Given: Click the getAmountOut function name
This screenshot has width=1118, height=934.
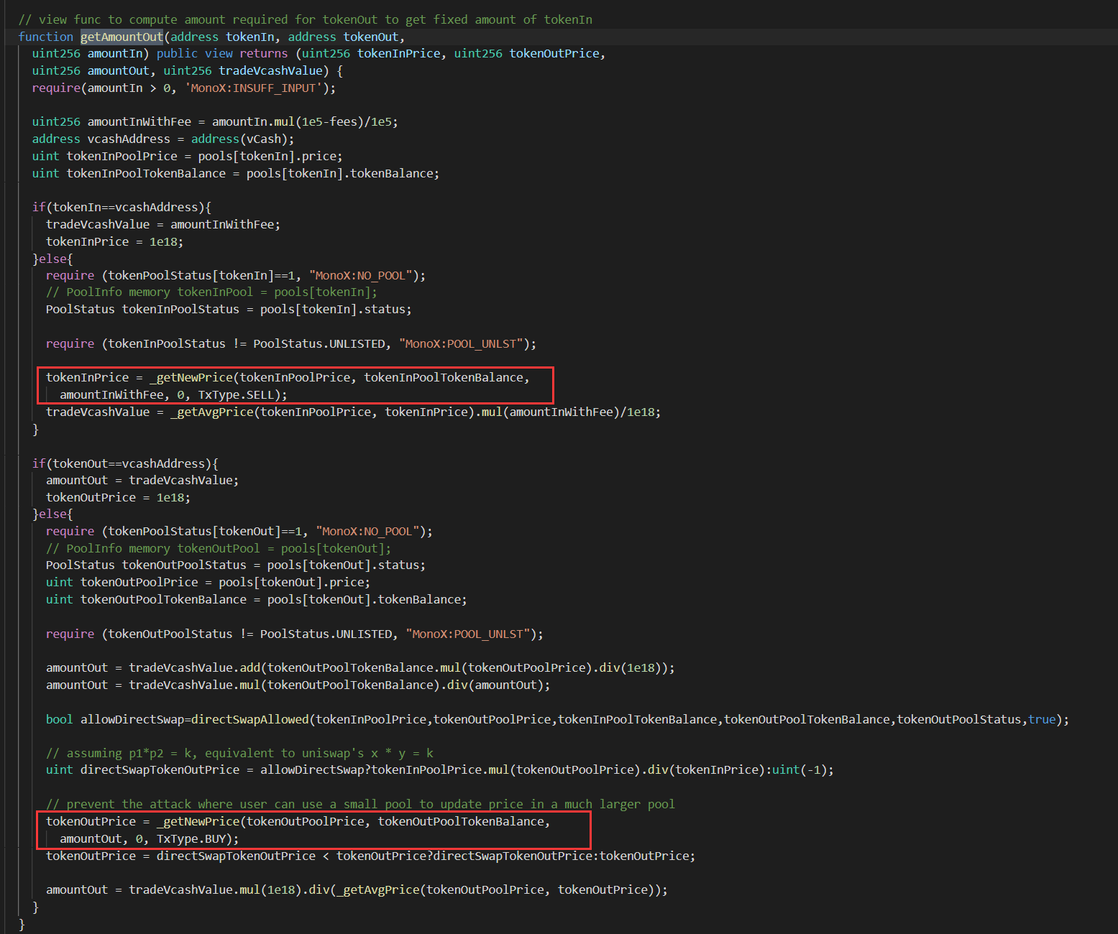Looking at the screenshot, I should (x=122, y=37).
